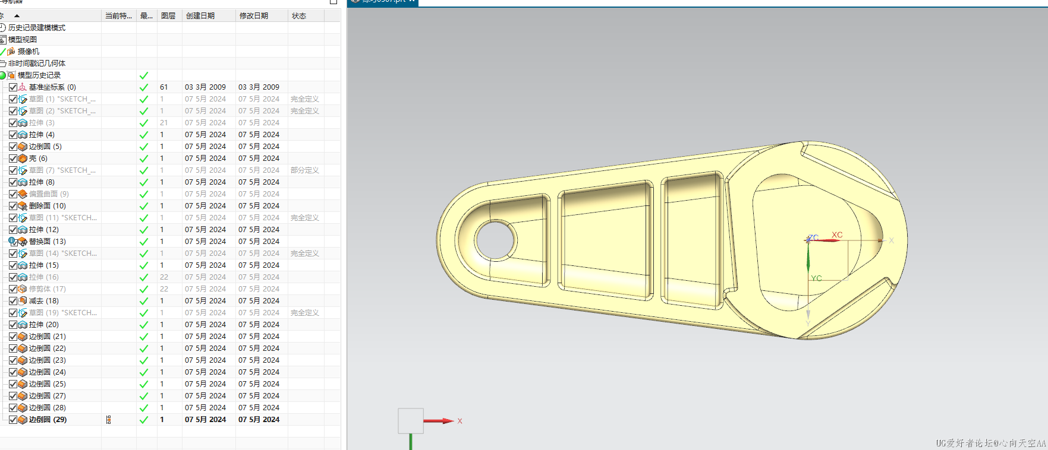Click the sketch icon of 草图 (1)
The width and height of the screenshot is (1048, 450).
(x=23, y=99)
